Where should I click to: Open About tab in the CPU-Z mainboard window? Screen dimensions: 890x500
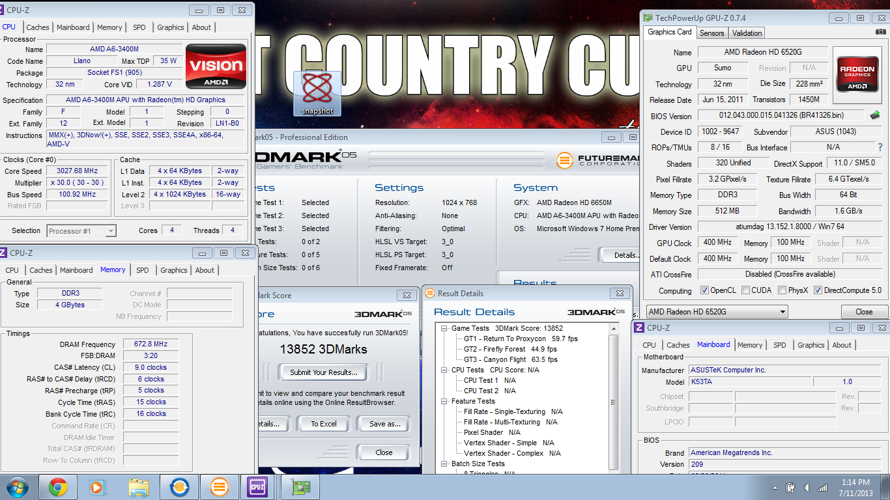pos(842,345)
